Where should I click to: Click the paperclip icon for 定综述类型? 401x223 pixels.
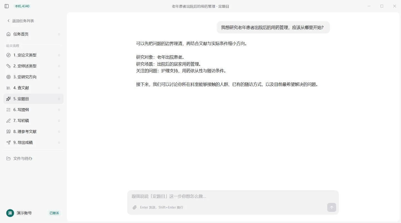coord(8,66)
